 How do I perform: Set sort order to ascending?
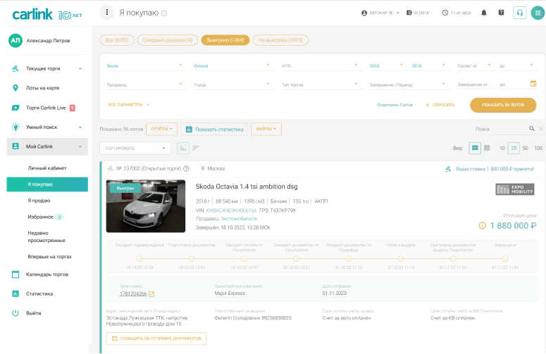pos(183,148)
